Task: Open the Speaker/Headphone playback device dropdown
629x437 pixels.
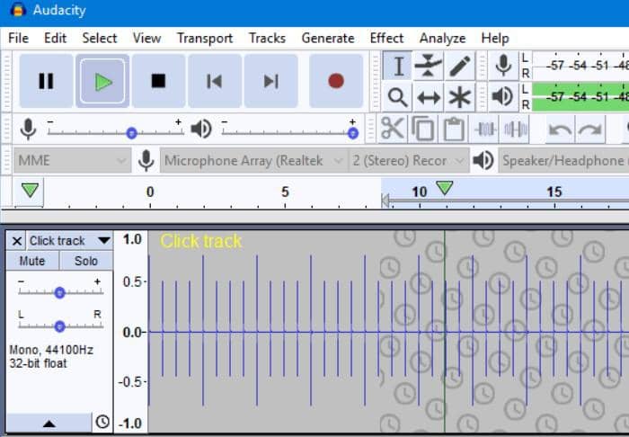Action: click(x=563, y=161)
